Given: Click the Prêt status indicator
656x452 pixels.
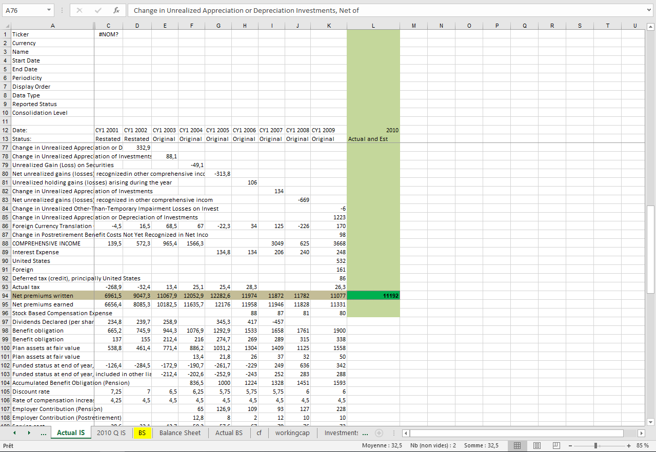Looking at the screenshot, I should tap(8, 446).
